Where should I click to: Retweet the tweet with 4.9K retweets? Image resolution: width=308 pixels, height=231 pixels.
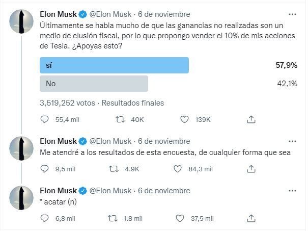click(x=114, y=169)
